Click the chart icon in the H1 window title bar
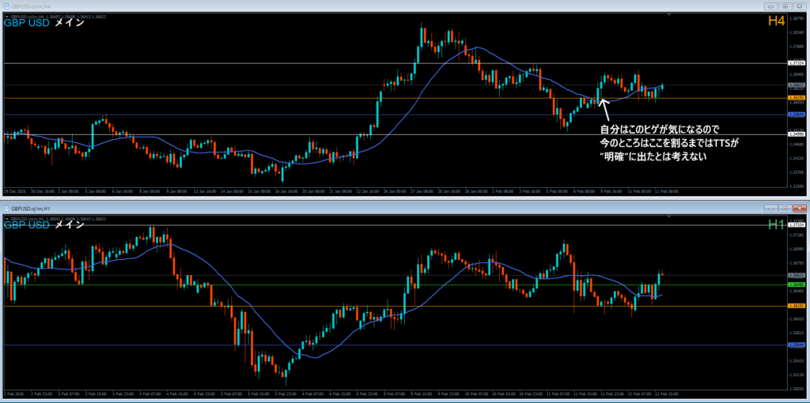Image resolution: width=810 pixels, height=403 pixels. click(x=6, y=209)
